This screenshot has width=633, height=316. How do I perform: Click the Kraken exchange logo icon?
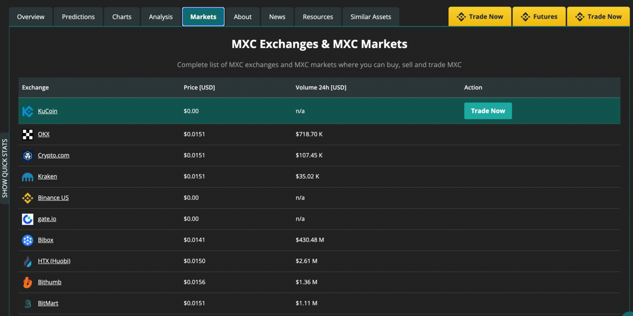coord(28,177)
